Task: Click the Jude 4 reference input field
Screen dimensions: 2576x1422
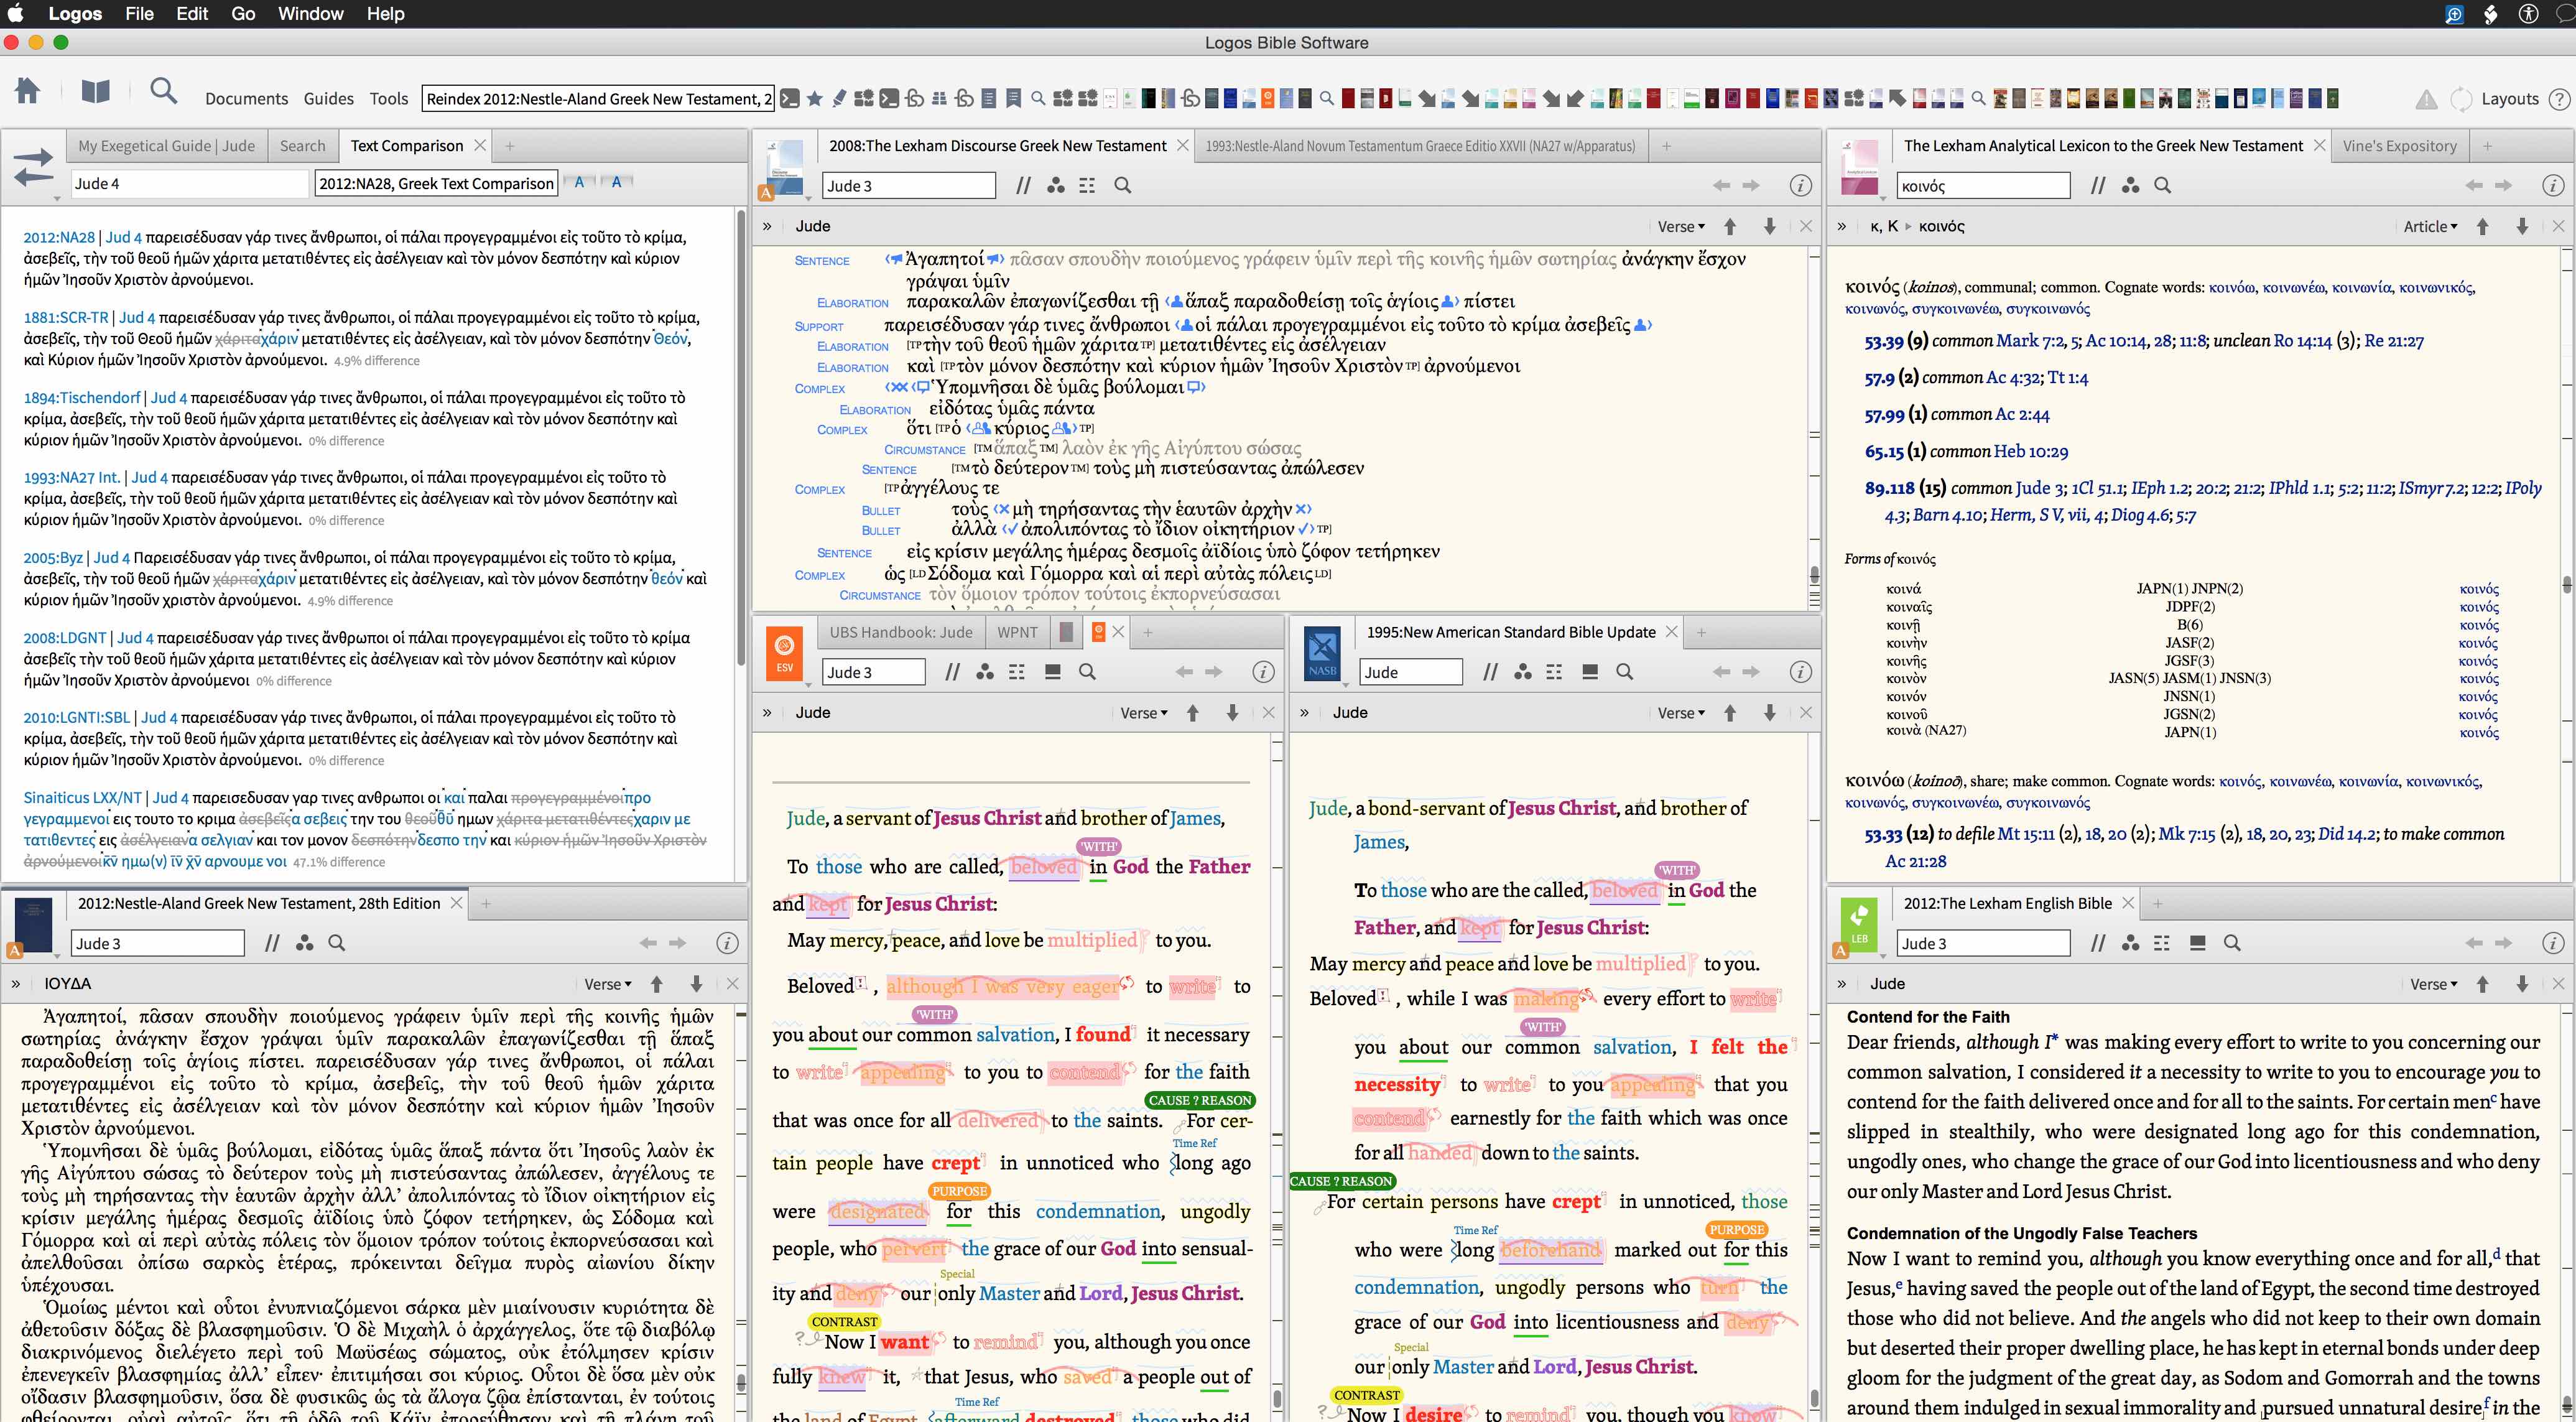Action: click(188, 184)
